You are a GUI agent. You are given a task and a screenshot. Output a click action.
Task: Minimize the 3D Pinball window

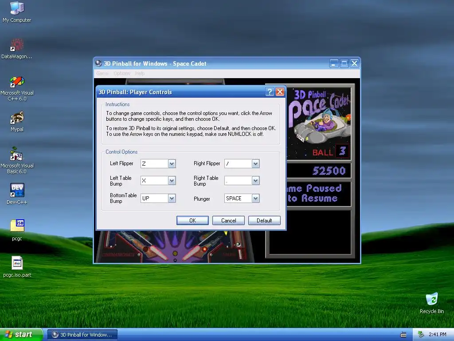(334, 63)
